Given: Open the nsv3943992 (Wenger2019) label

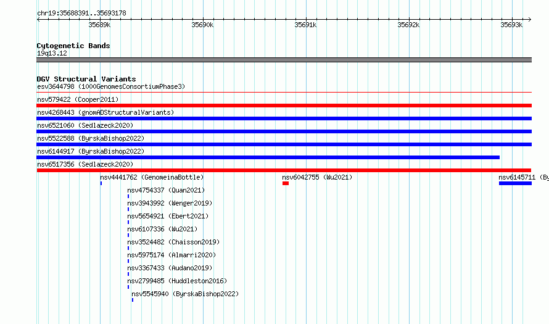Looking at the screenshot, I should 170,203.
